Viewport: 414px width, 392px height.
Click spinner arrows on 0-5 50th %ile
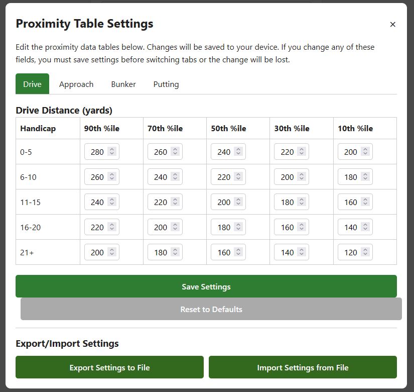(238, 151)
